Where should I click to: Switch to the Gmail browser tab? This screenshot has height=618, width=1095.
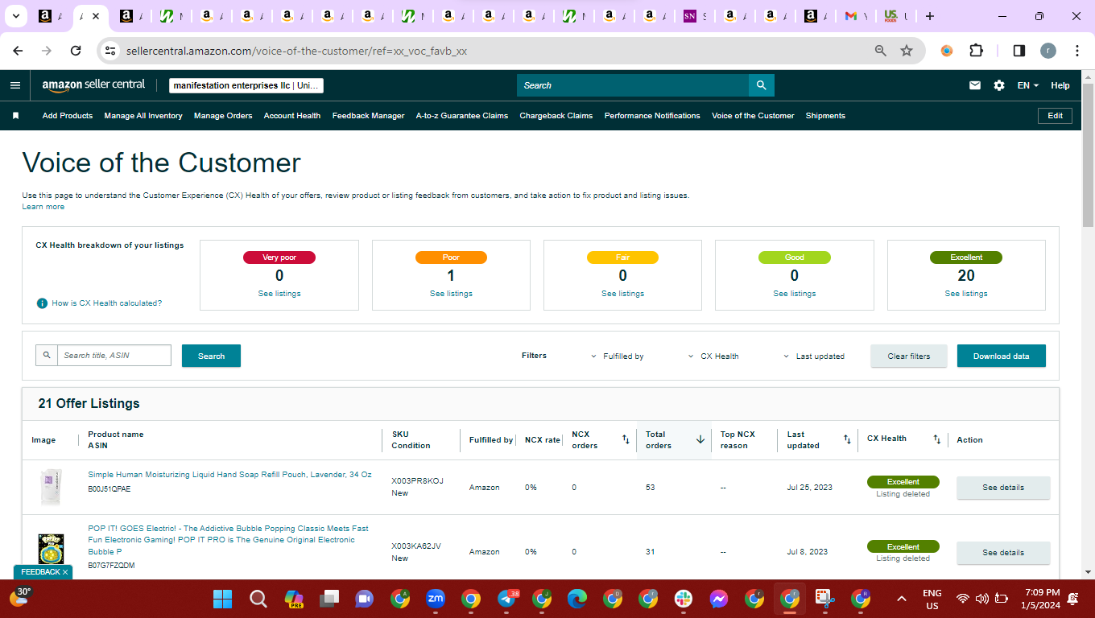point(857,16)
